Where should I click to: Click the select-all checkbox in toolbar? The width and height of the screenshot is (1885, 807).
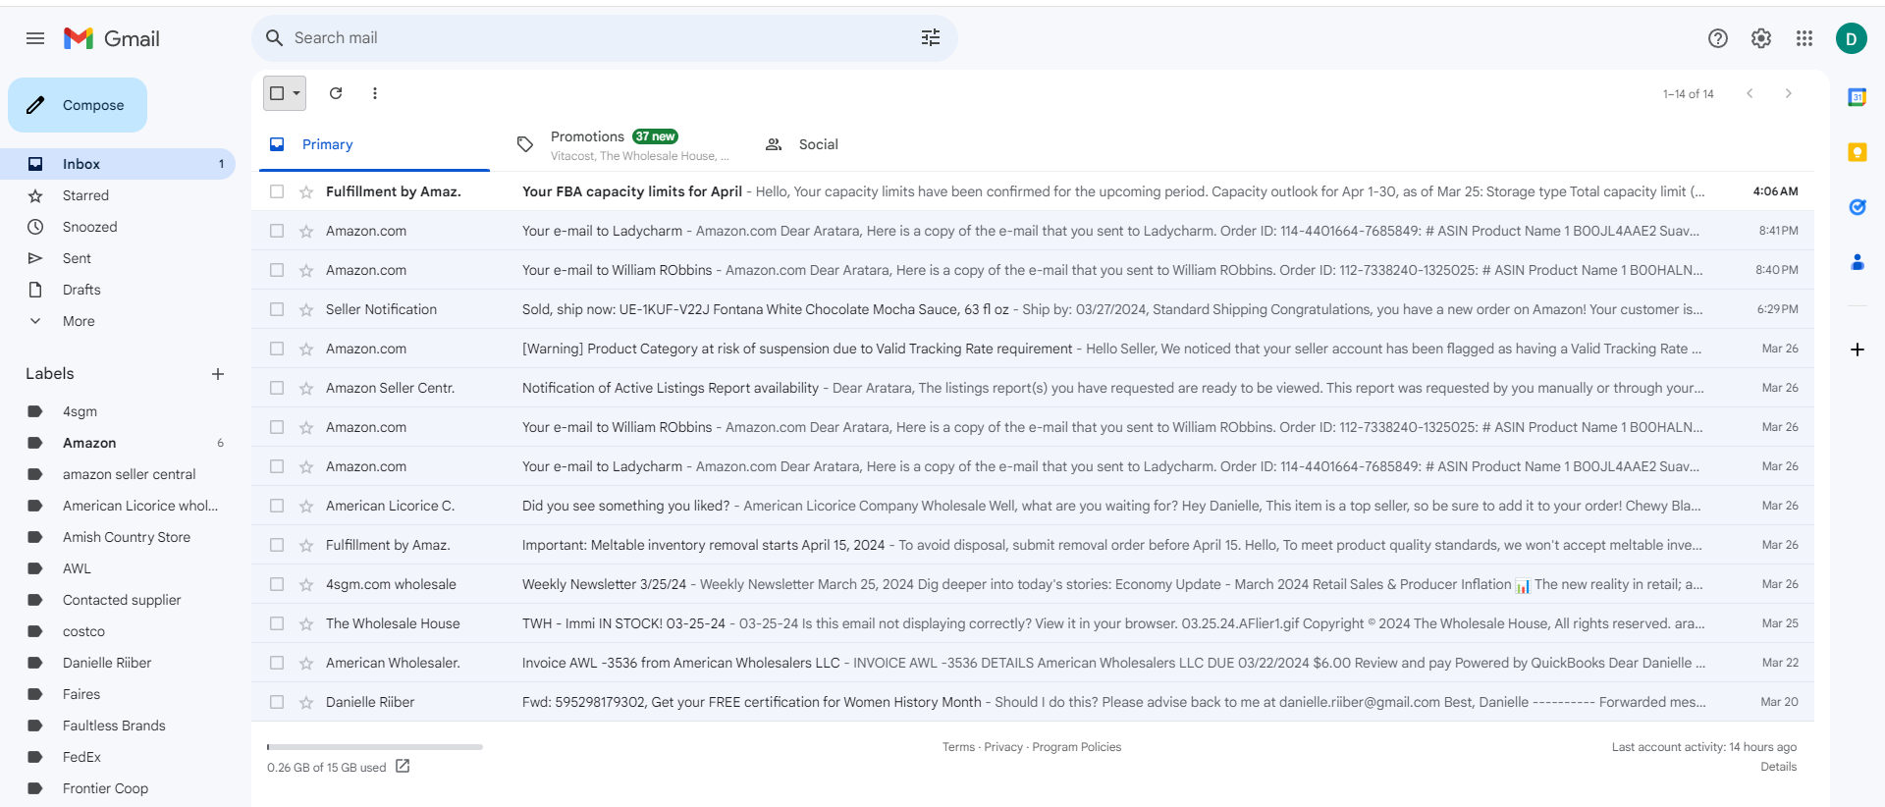(x=277, y=93)
